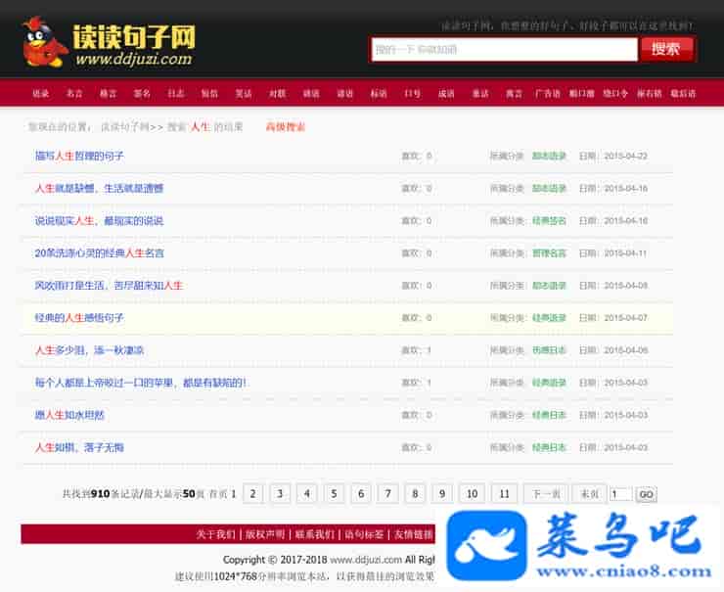
Task: Click the red 搜索 search button
Action: [666, 49]
